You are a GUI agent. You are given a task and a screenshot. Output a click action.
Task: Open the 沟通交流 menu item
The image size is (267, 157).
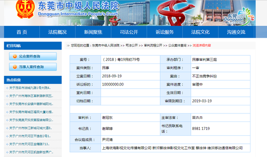point(236,32)
